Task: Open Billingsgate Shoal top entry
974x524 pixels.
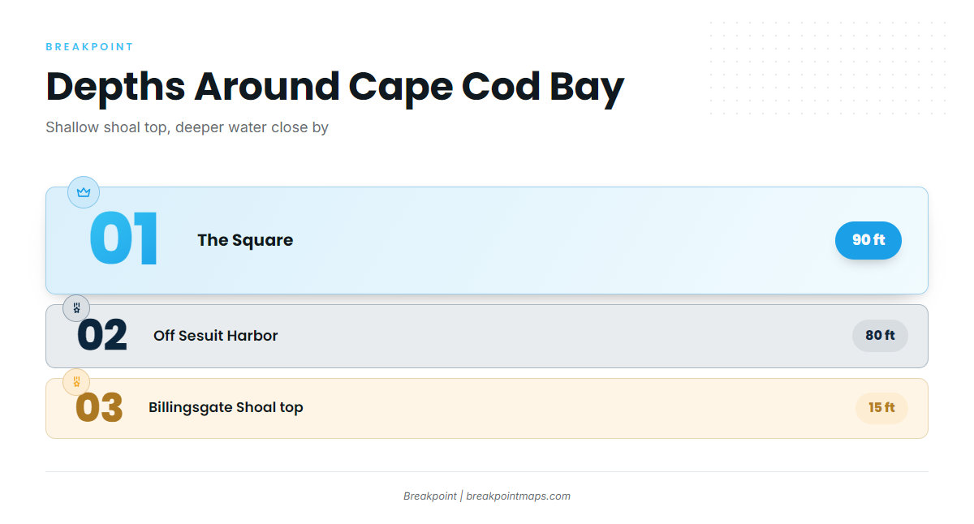Action: 226,407
